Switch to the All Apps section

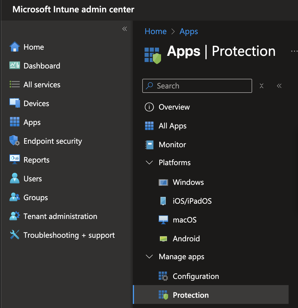point(172,126)
